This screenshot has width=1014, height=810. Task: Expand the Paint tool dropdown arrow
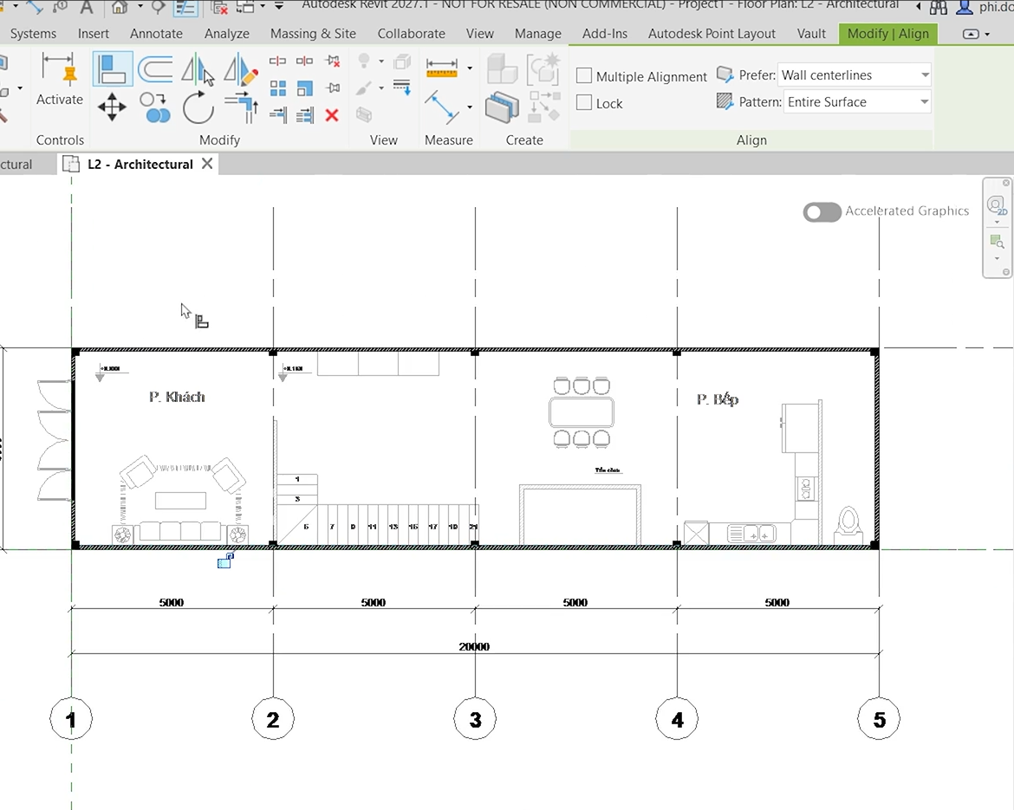tap(381, 87)
